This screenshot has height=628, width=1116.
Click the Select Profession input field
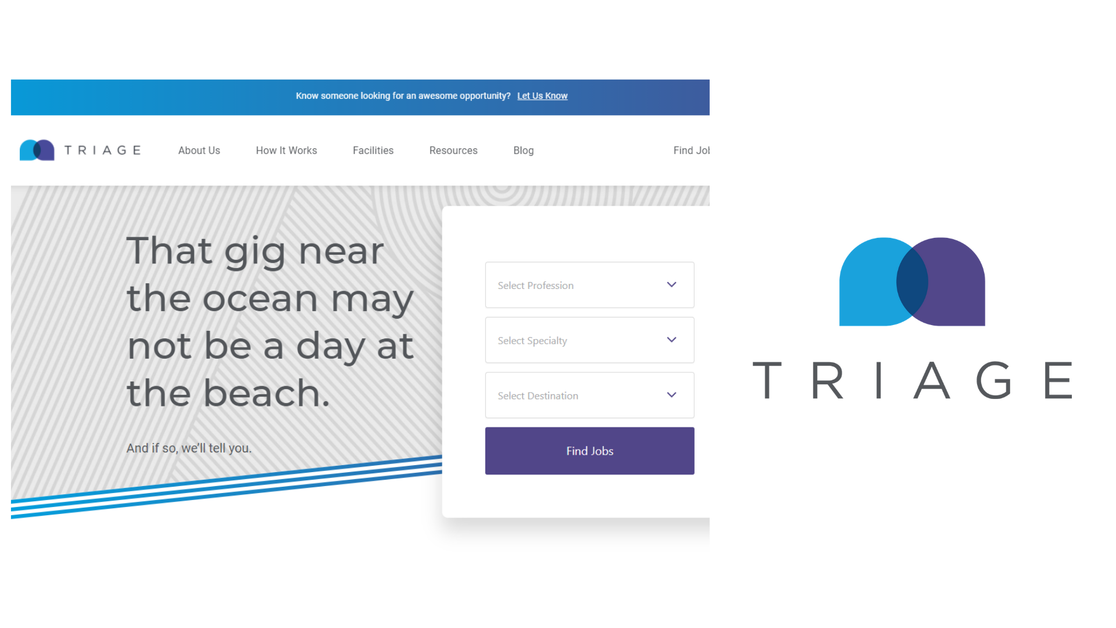[x=589, y=284]
